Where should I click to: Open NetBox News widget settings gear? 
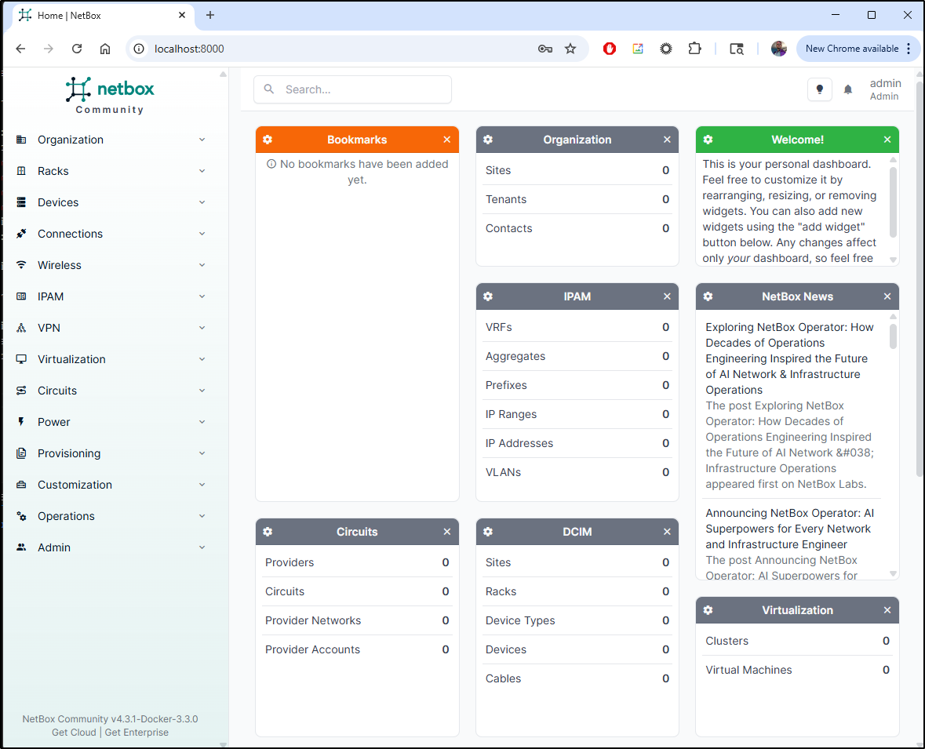[x=708, y=296]
